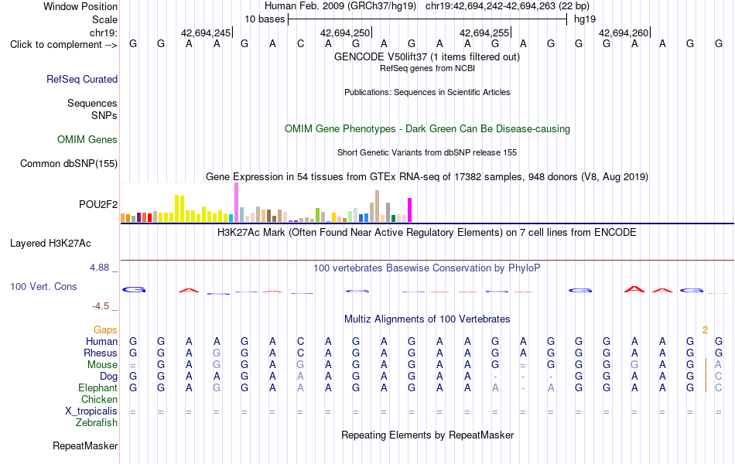
Task: Open the Layered H3K27Ac track label
Action: coord(50,244)
